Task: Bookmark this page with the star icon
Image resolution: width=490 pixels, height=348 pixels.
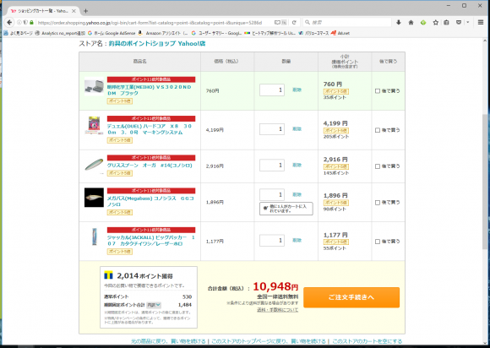Action: point(436,23)
